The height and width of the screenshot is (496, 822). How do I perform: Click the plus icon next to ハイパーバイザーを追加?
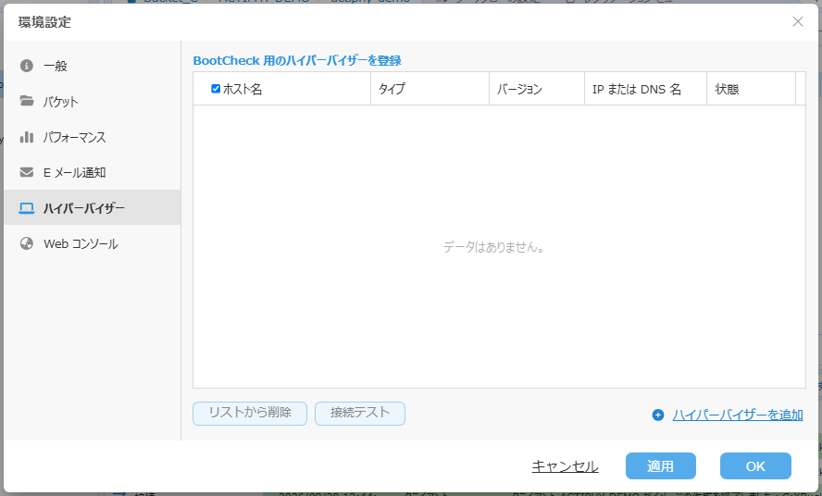658,415
